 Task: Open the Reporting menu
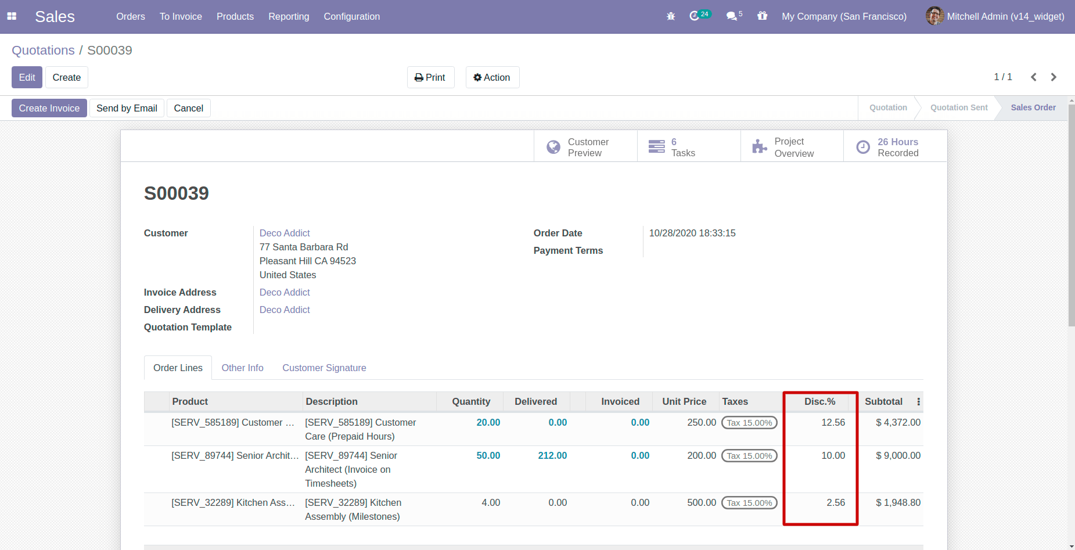click(x=289, y=16)
